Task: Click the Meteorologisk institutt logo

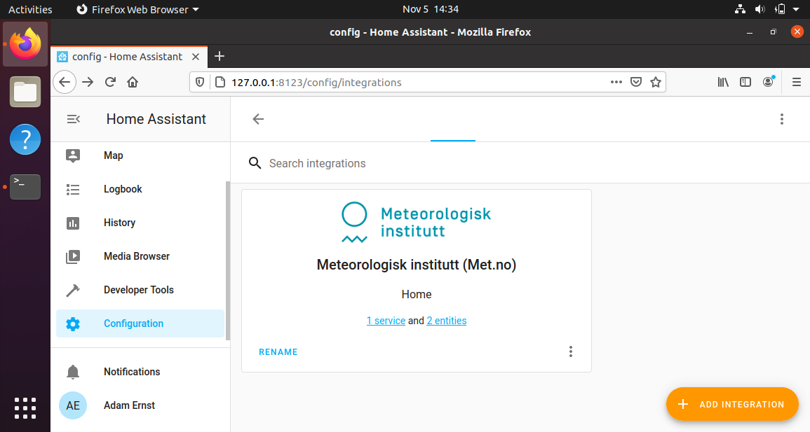Action: (417, 222)
